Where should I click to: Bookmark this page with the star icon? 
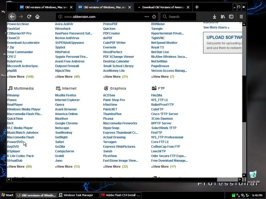click(154, 17)
